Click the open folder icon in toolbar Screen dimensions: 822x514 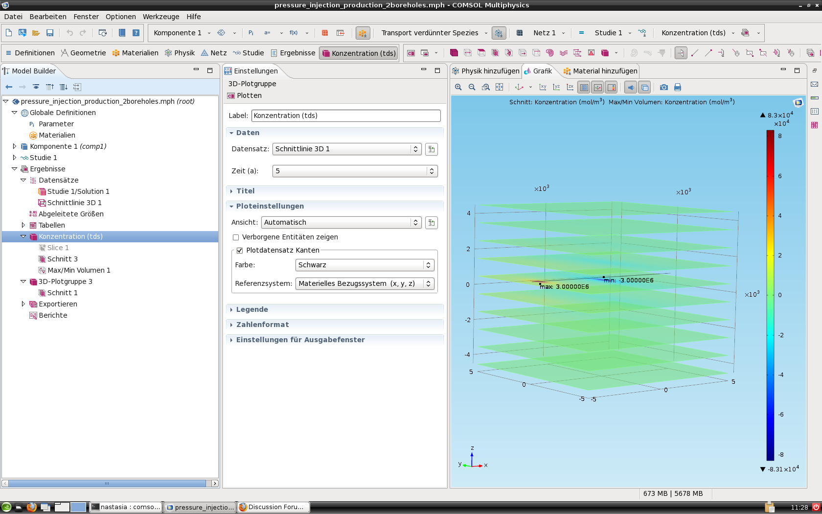click(x=36, y=33)
